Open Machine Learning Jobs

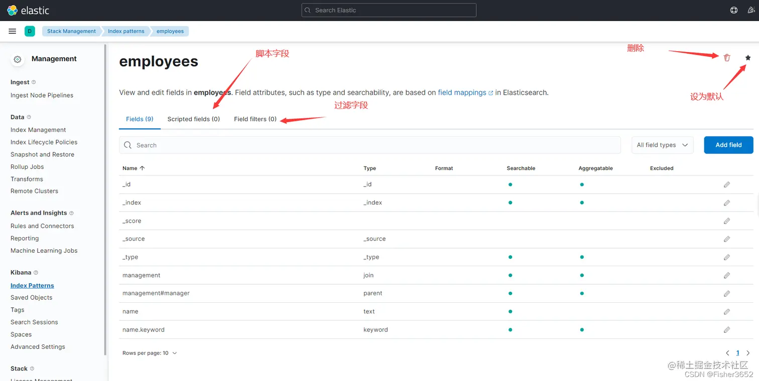point(44,251)
